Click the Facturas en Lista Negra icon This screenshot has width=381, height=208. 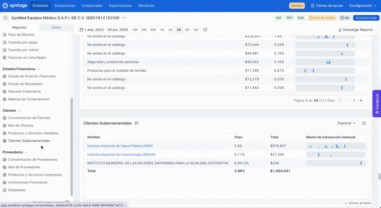pyautogui.click(x=4, y=58)
